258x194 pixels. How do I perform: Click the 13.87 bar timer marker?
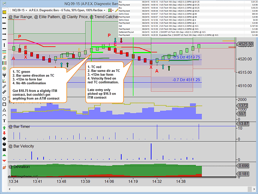click(x=243, y=124)
